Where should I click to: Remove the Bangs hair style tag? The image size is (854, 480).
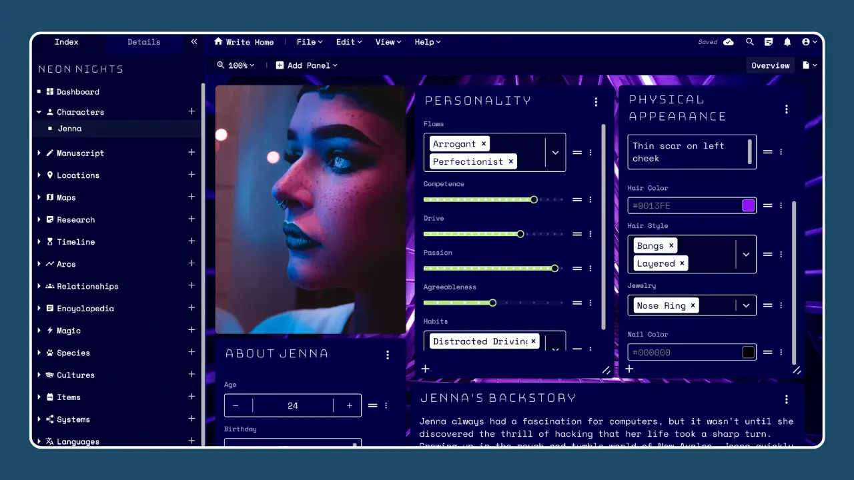point(671,245)
